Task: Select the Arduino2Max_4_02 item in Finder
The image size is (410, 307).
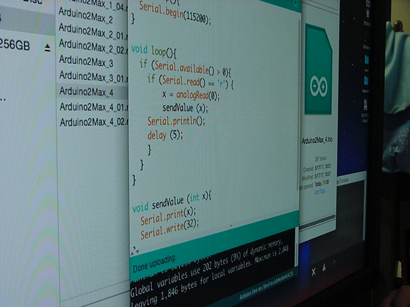Action: point(94,122)
